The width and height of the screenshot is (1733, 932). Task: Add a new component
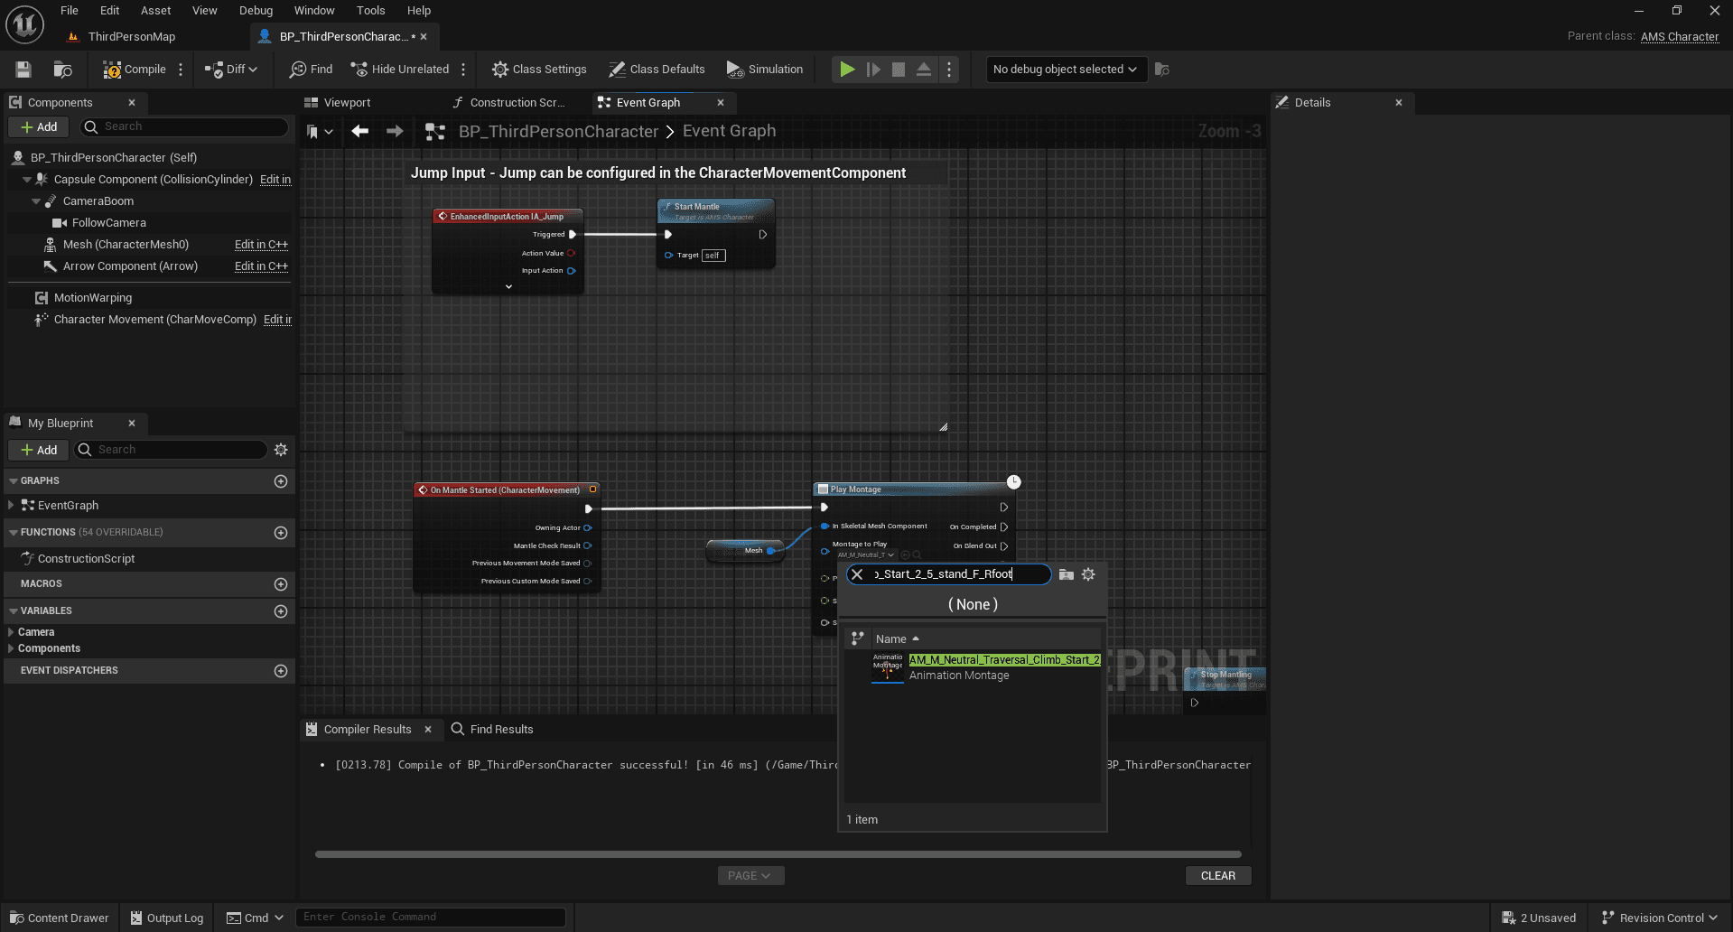click(x=39, y=127)
